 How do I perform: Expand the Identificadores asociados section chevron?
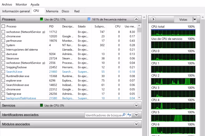point(136,115)
